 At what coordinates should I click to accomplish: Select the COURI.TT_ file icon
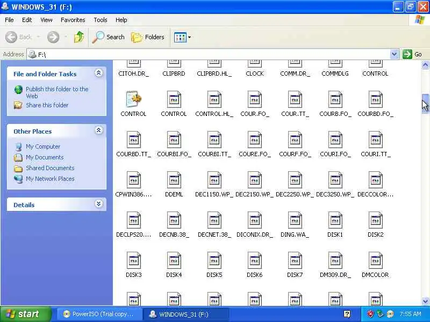[375, 140]
